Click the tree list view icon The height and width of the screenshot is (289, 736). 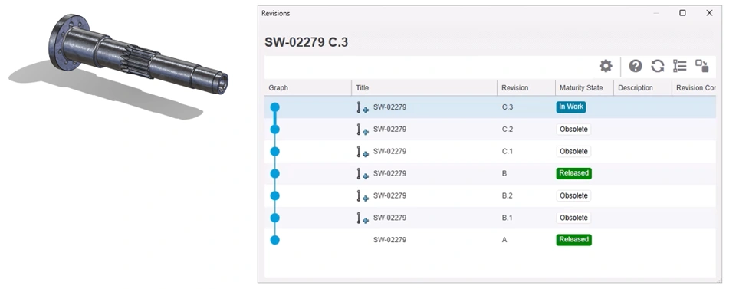coord(680,66)
